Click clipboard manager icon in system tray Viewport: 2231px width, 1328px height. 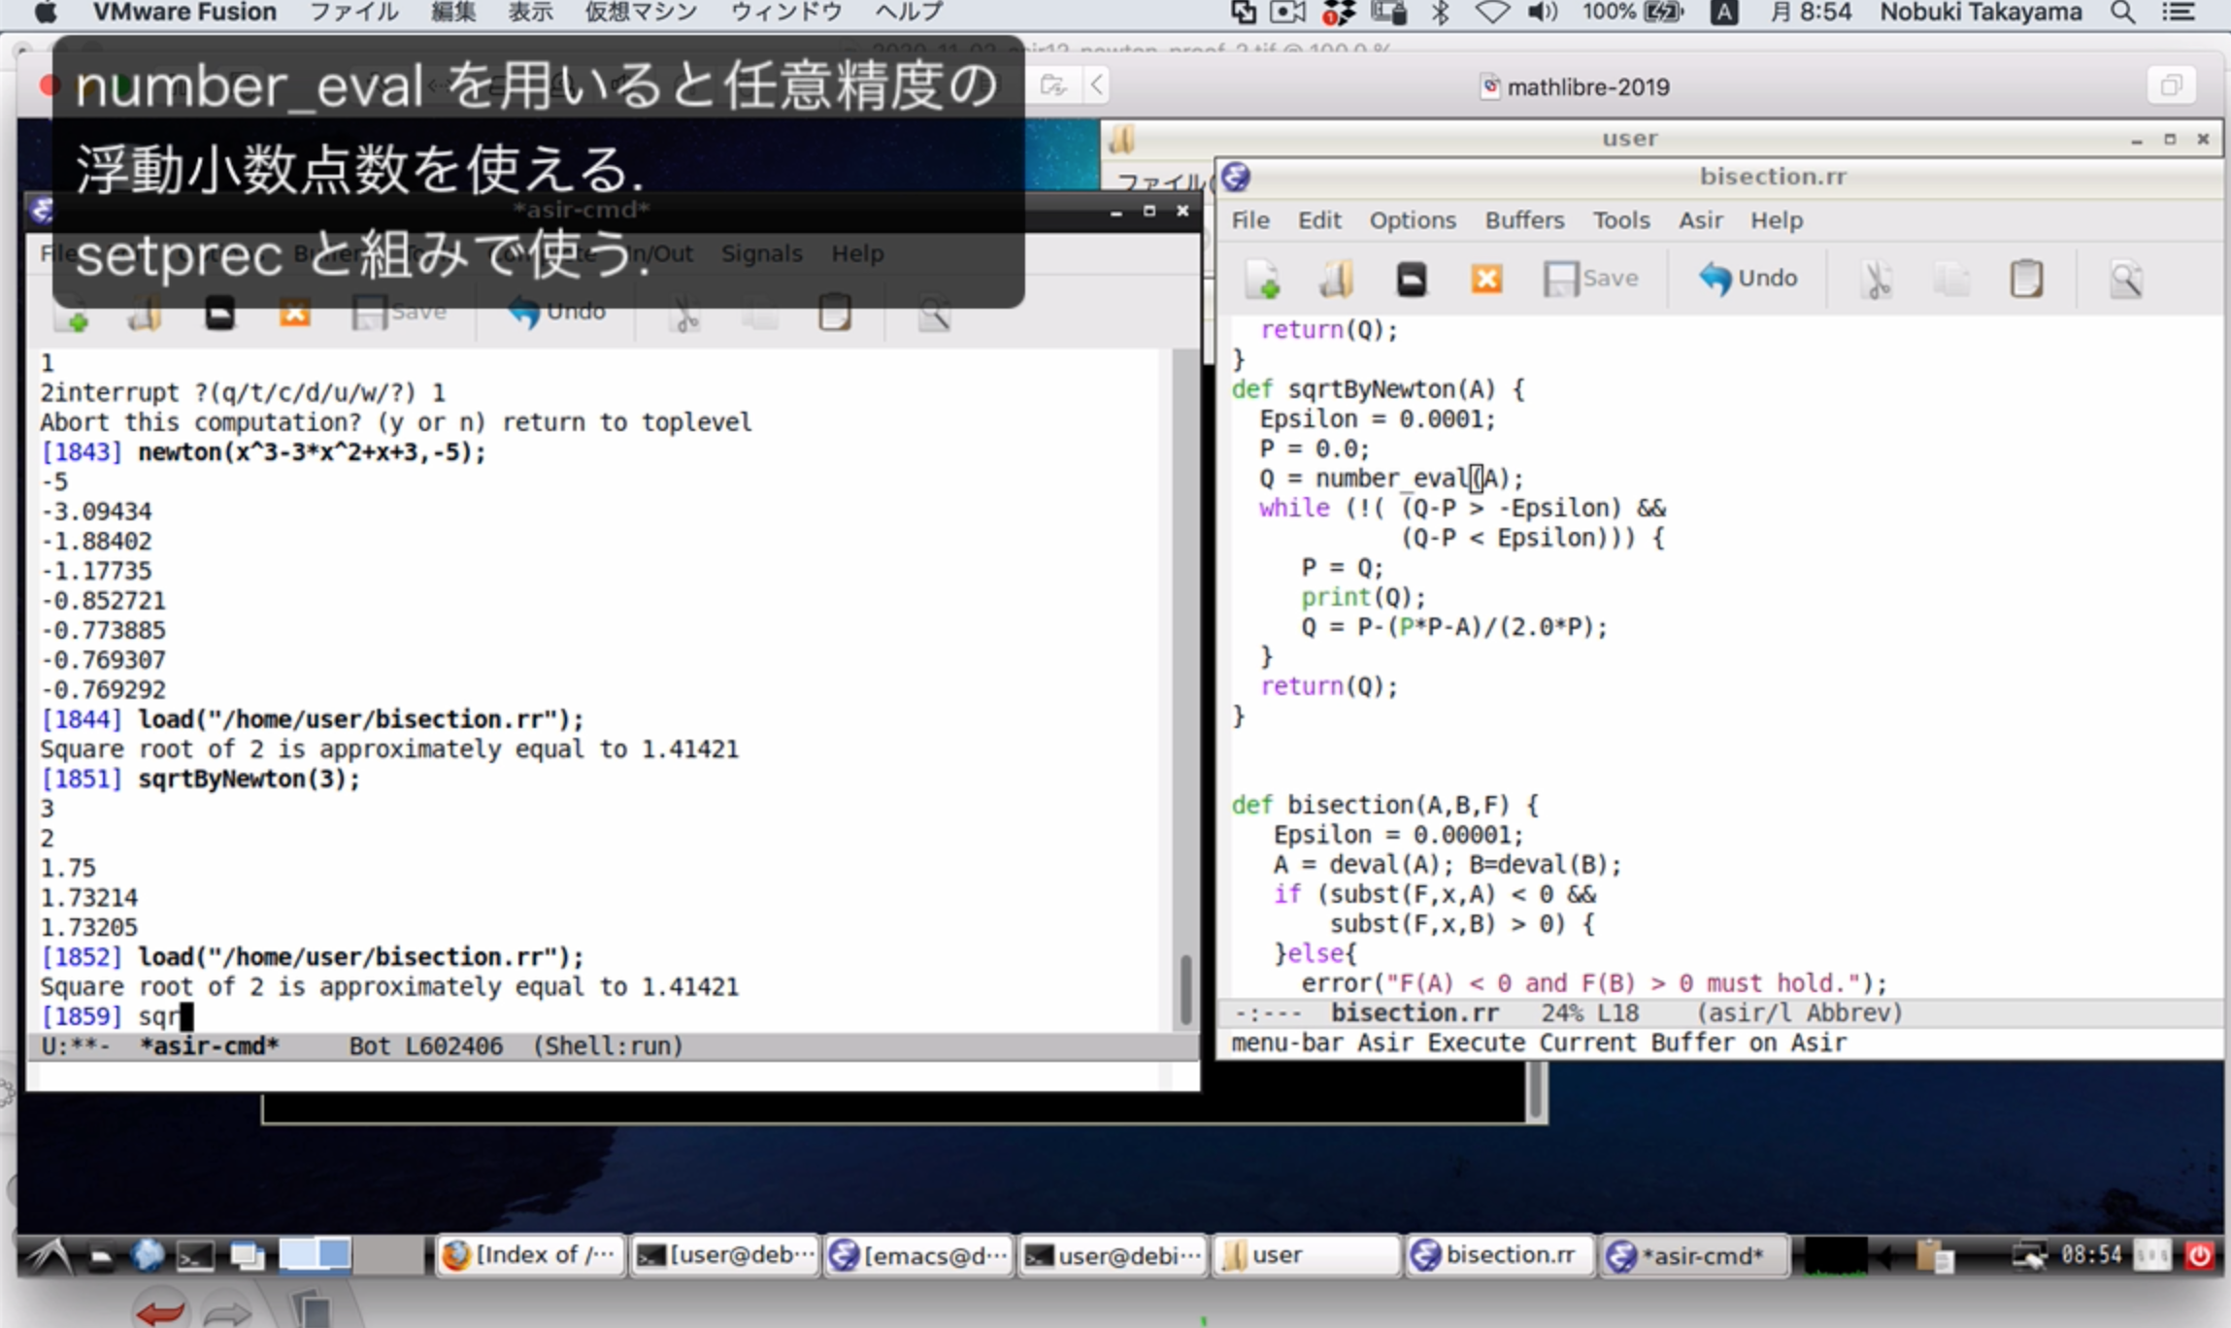(1936, 1256)
